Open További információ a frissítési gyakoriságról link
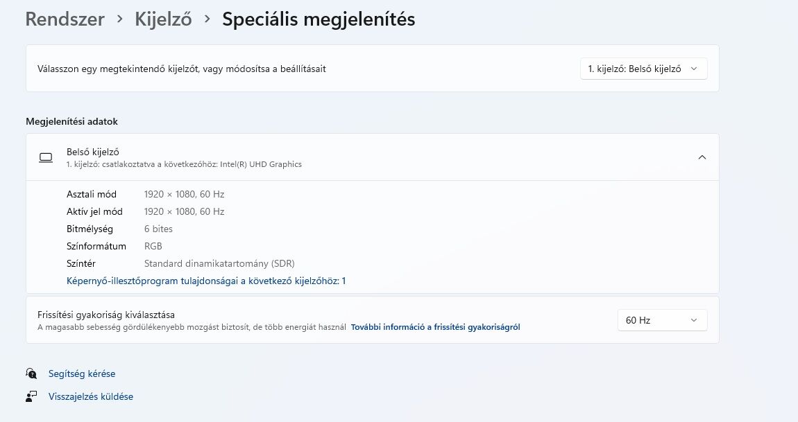 click(x=436, y=327)
